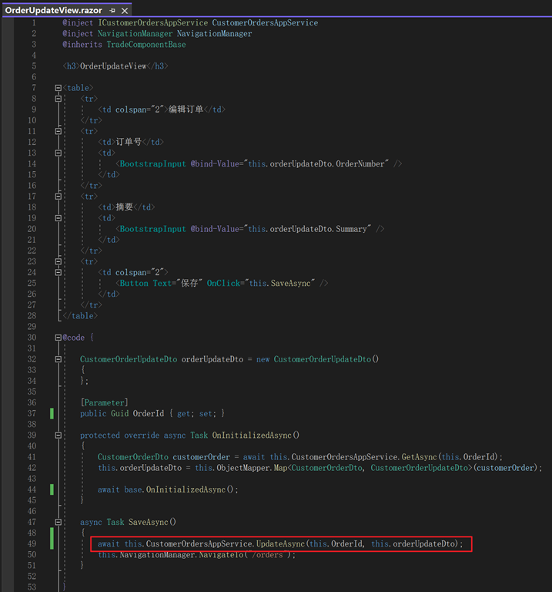The image size is (552, 592).
Task: Collapse the td colspan block on line 24
Action: pos(58,273)
